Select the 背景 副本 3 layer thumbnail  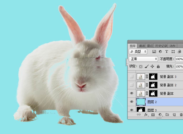(141, 77)
